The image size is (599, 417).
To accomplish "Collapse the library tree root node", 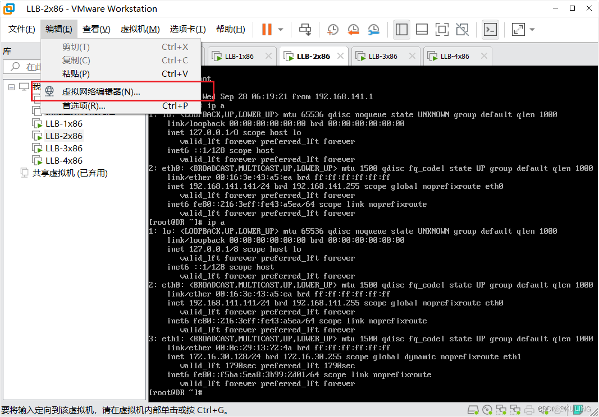I will point(11,87).
